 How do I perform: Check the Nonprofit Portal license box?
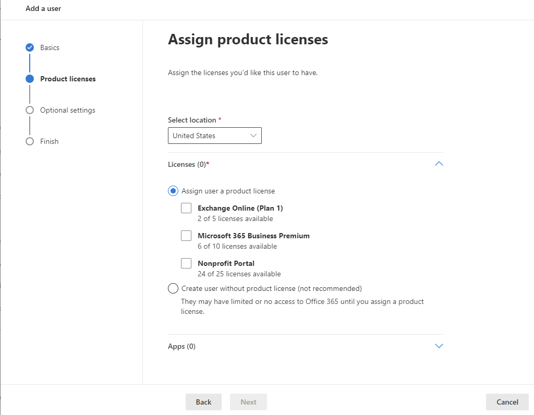coord(186,263)
